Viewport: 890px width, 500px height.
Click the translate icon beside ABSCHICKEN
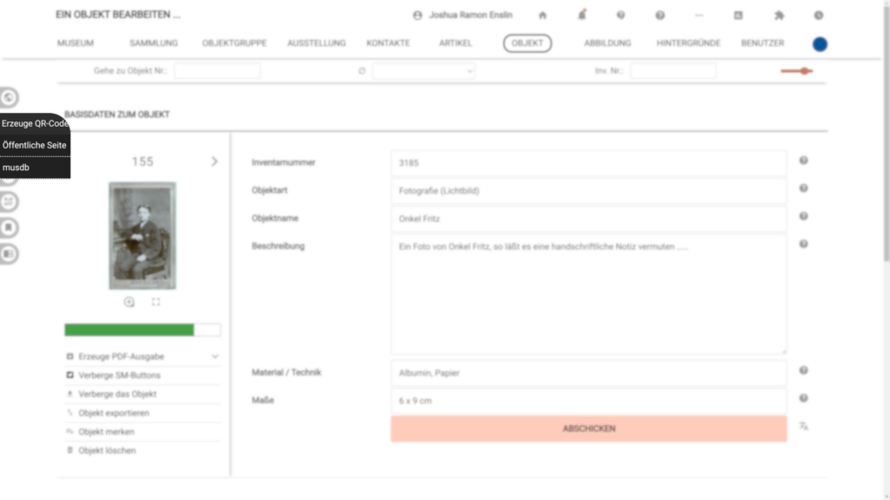point(804,426)
